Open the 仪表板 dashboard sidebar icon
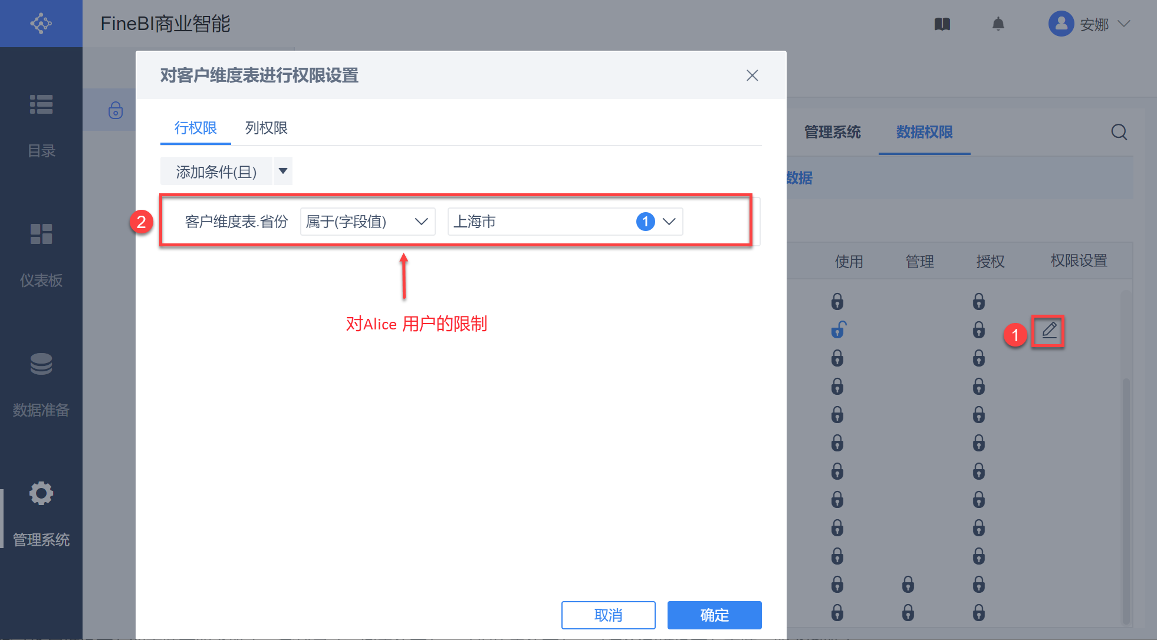 (x=41, y=235)
